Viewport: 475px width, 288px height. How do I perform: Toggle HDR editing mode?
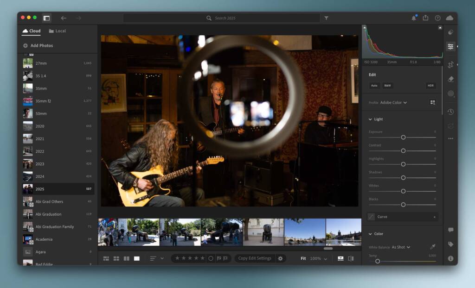pyautogui.click(x=430, y=86)
